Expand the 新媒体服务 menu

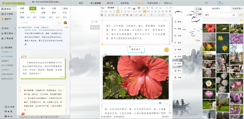(154, 3)
